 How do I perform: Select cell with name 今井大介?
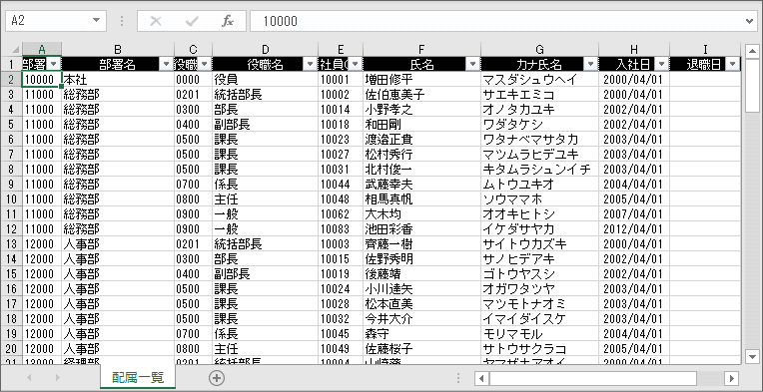tap(421, 318)
